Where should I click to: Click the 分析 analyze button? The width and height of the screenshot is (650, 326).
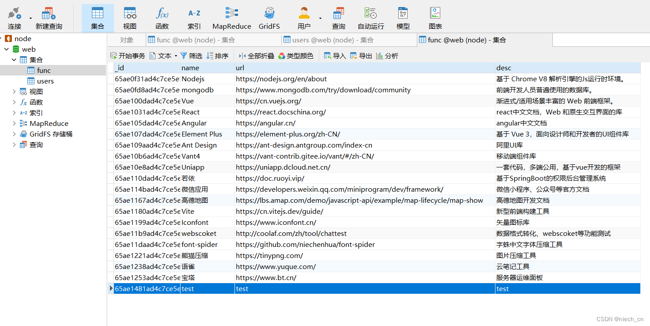387,56
